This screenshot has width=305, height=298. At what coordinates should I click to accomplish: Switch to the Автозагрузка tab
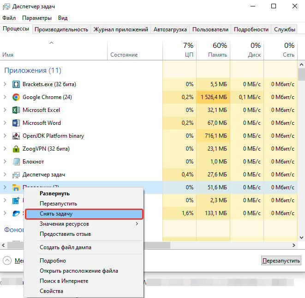coord(170,29)
